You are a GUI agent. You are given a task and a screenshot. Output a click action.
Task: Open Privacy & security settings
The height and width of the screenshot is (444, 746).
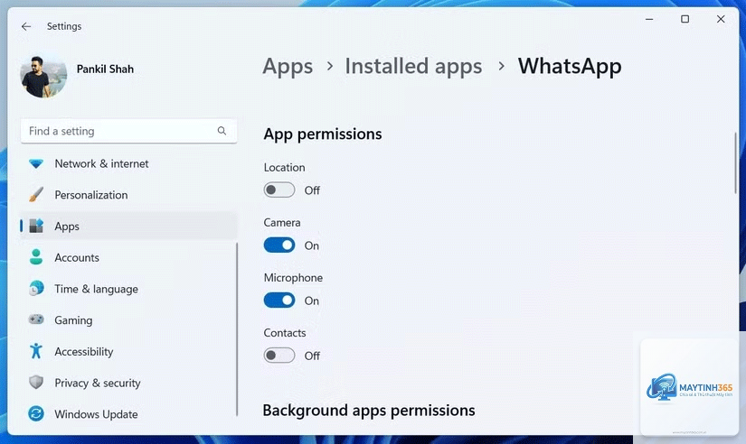pyautogui.click(x=128, y=383)
